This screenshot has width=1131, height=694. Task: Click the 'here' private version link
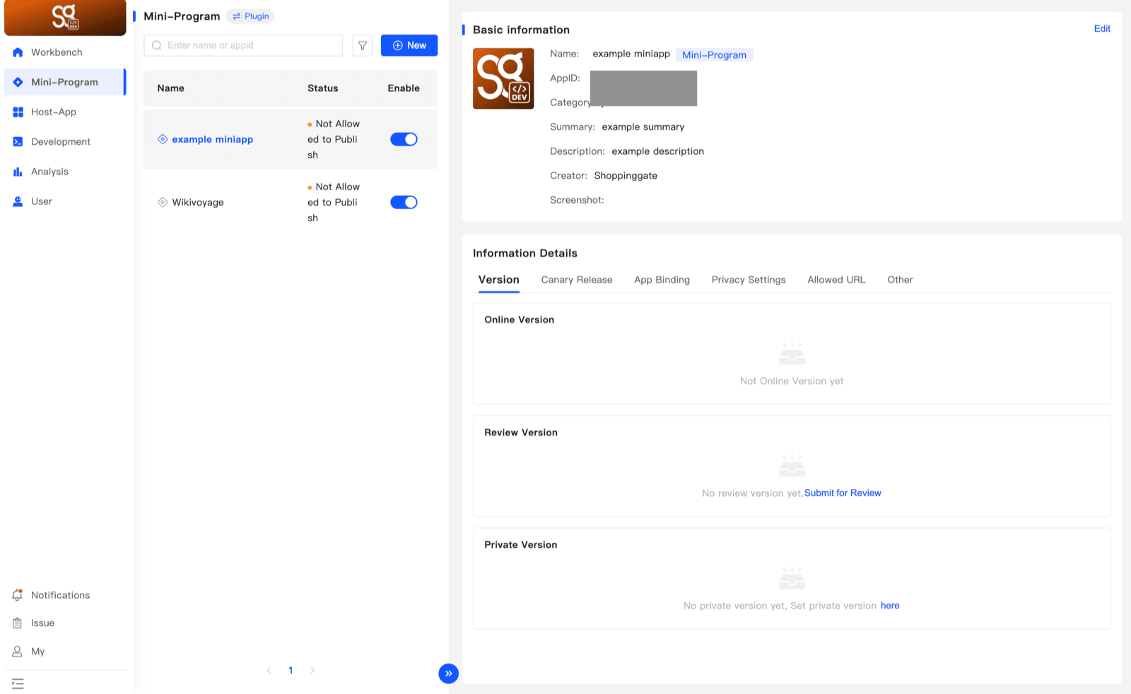click(890, 606)
